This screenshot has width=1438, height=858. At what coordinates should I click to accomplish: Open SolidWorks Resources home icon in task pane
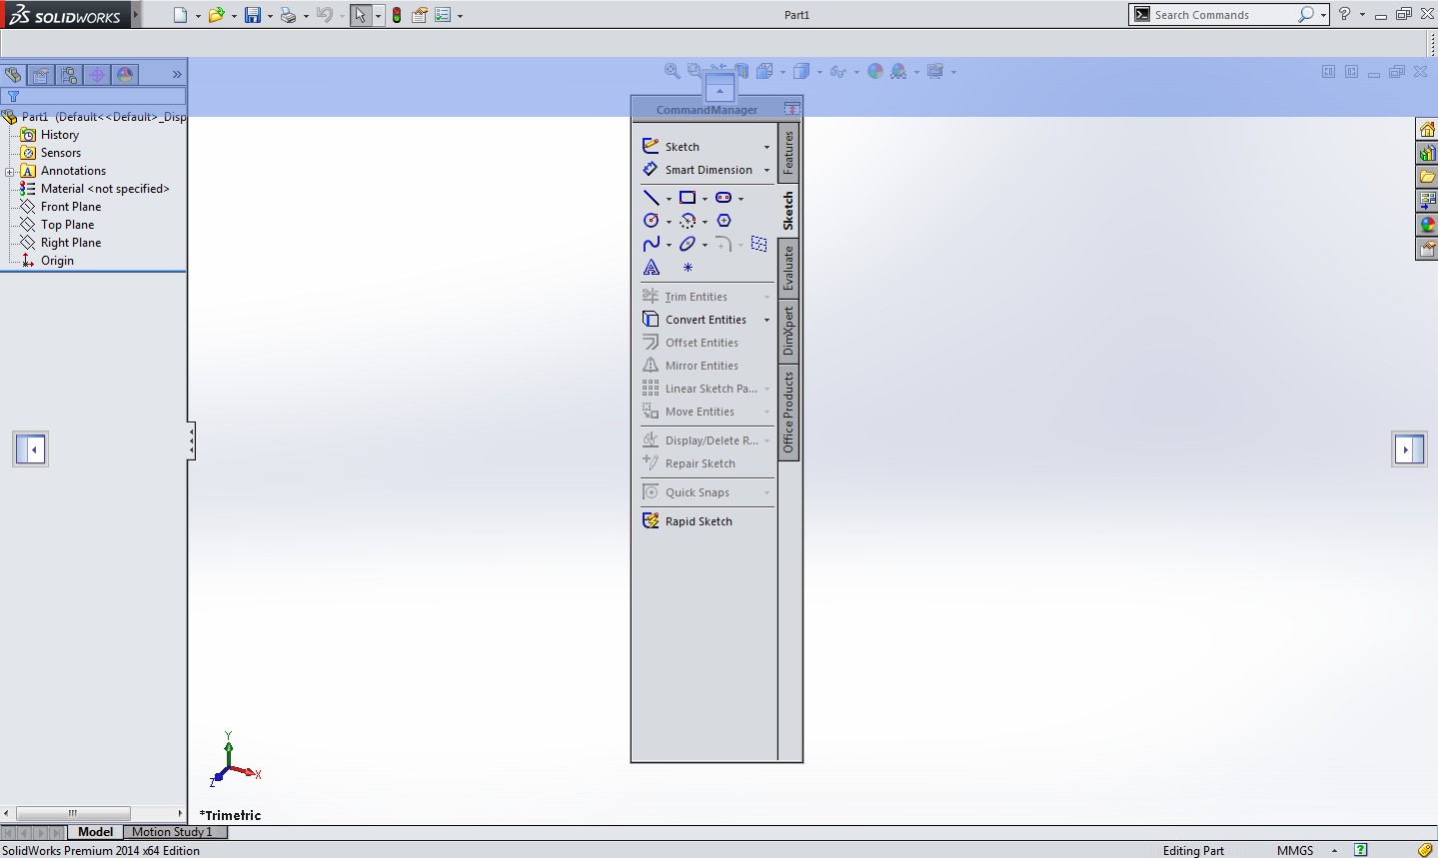pyautogui.click(x=1427, y=130)
